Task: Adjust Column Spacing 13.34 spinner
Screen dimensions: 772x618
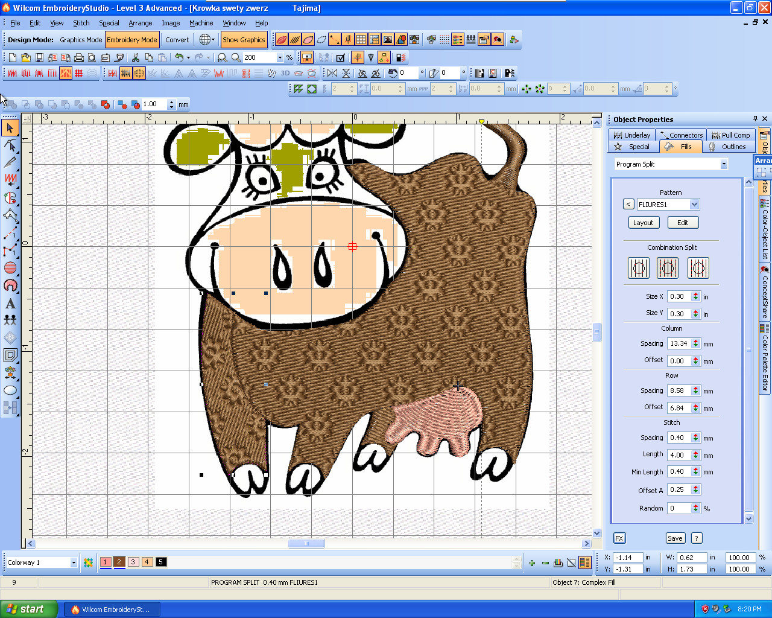Action: tap(696, 343)
